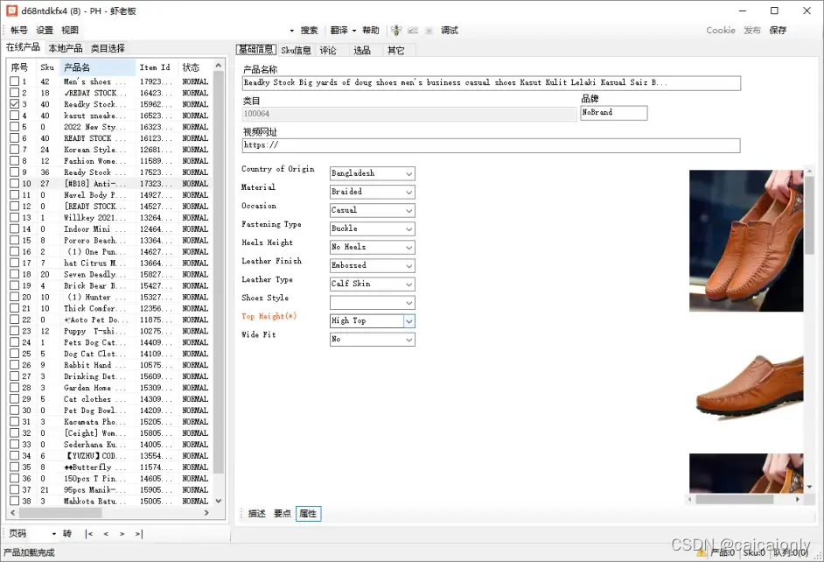Check the checkbox for row 5 2022 New Sty

(14, 127)
